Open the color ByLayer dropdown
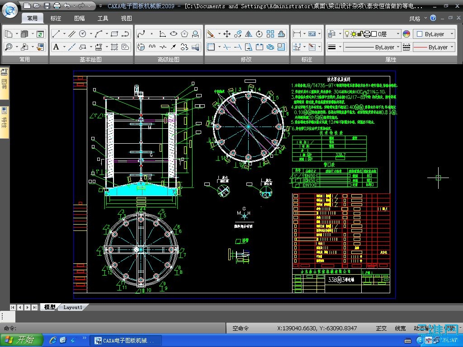 click(434, 34)
